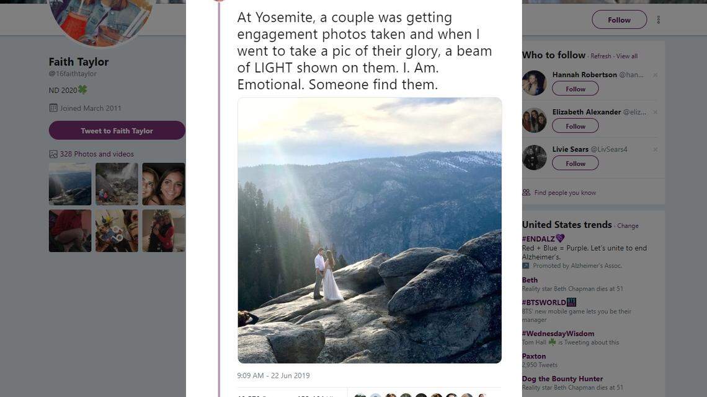Viewport: 707px width, 397px height.
Task: Click the calendar icon beside Joined March 2011
Action: (53, 108)
